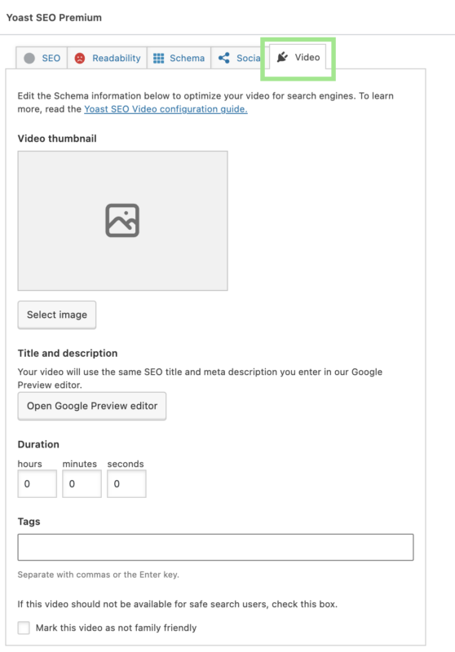Click the Select image button
Viewport: 455px width, 652px height.
click(x=57, y=315)
